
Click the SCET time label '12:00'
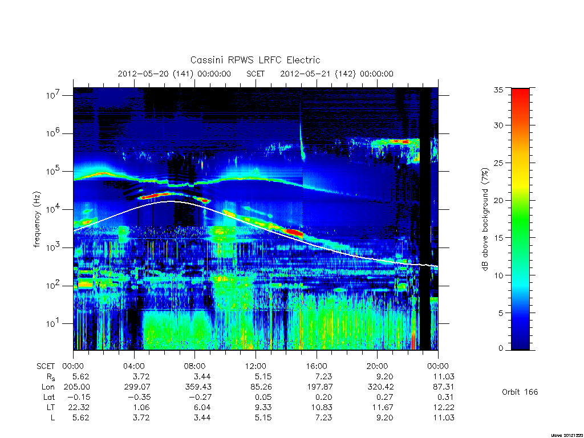coord(255,366)
